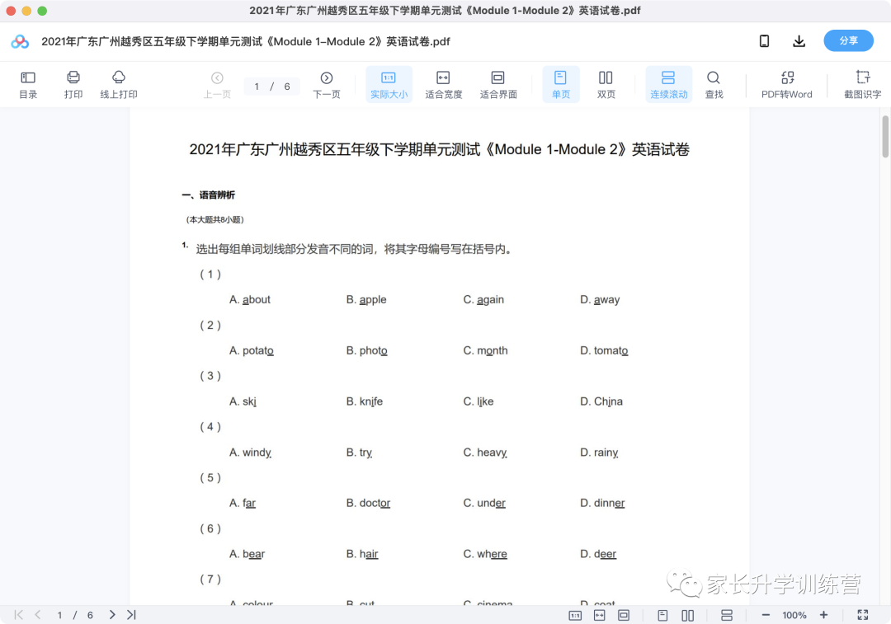Image resolution: width=891 pixels, height=624 pixels.
Task: Jump to last page in bottom bar
Action: [131, 615]
